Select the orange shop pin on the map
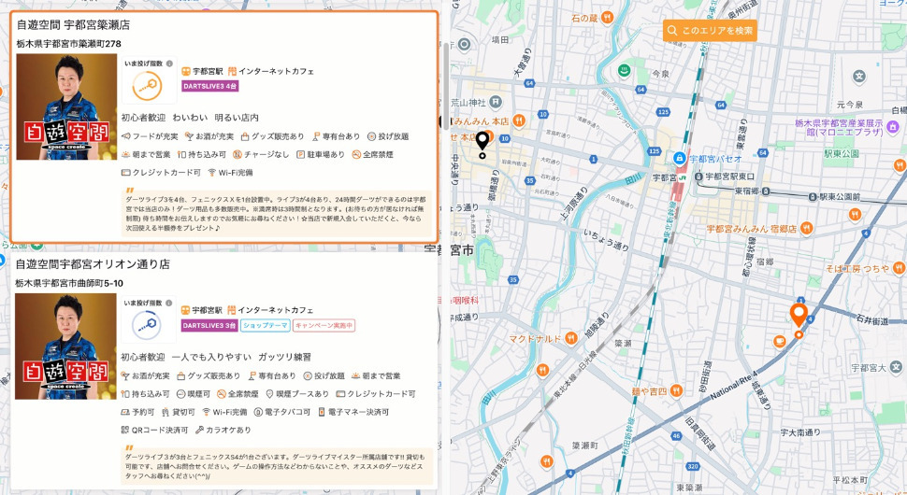 799,318
